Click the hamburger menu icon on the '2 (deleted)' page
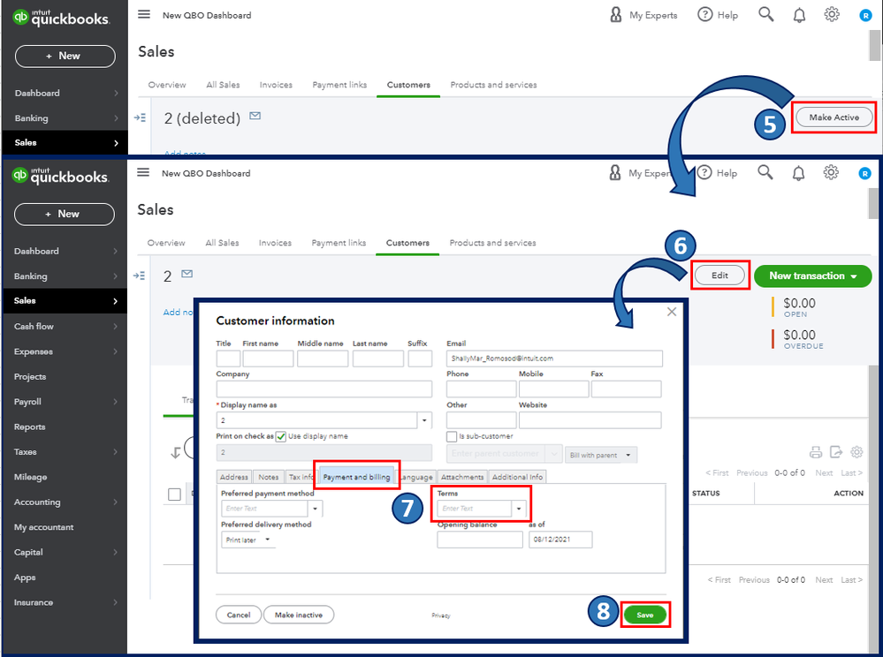Viewport: 883px width, 657px height. (x=144, y=14)
